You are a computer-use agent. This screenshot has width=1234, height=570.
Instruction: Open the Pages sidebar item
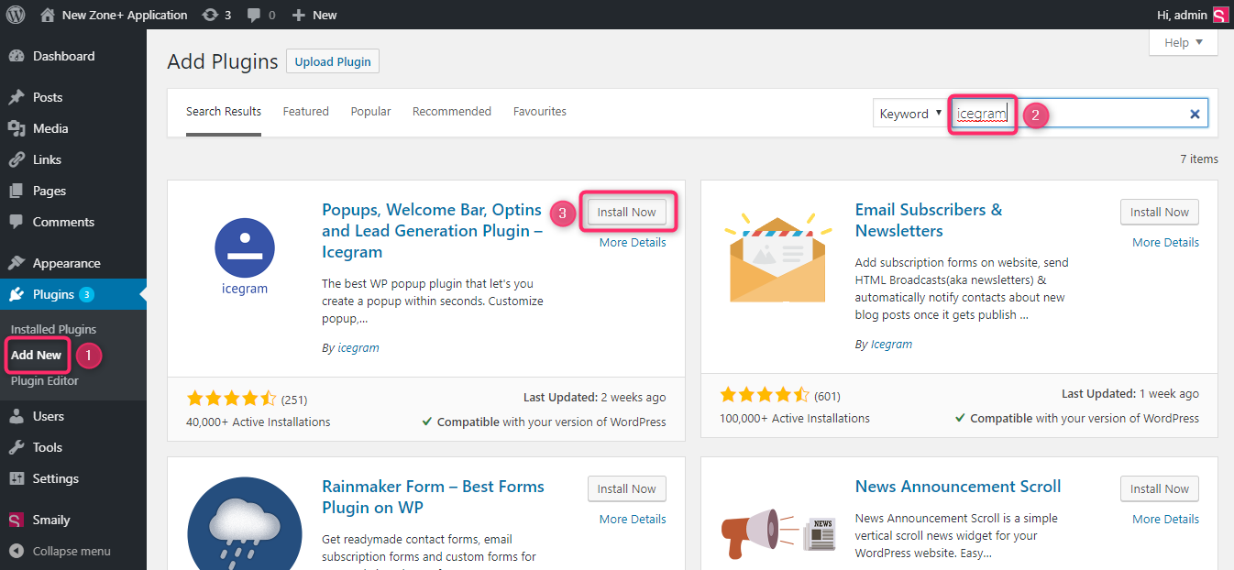click(x=73, y=191)
